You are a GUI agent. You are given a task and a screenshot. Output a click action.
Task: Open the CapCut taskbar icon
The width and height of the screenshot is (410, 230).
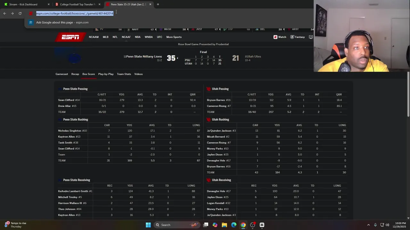coord(262,225)
